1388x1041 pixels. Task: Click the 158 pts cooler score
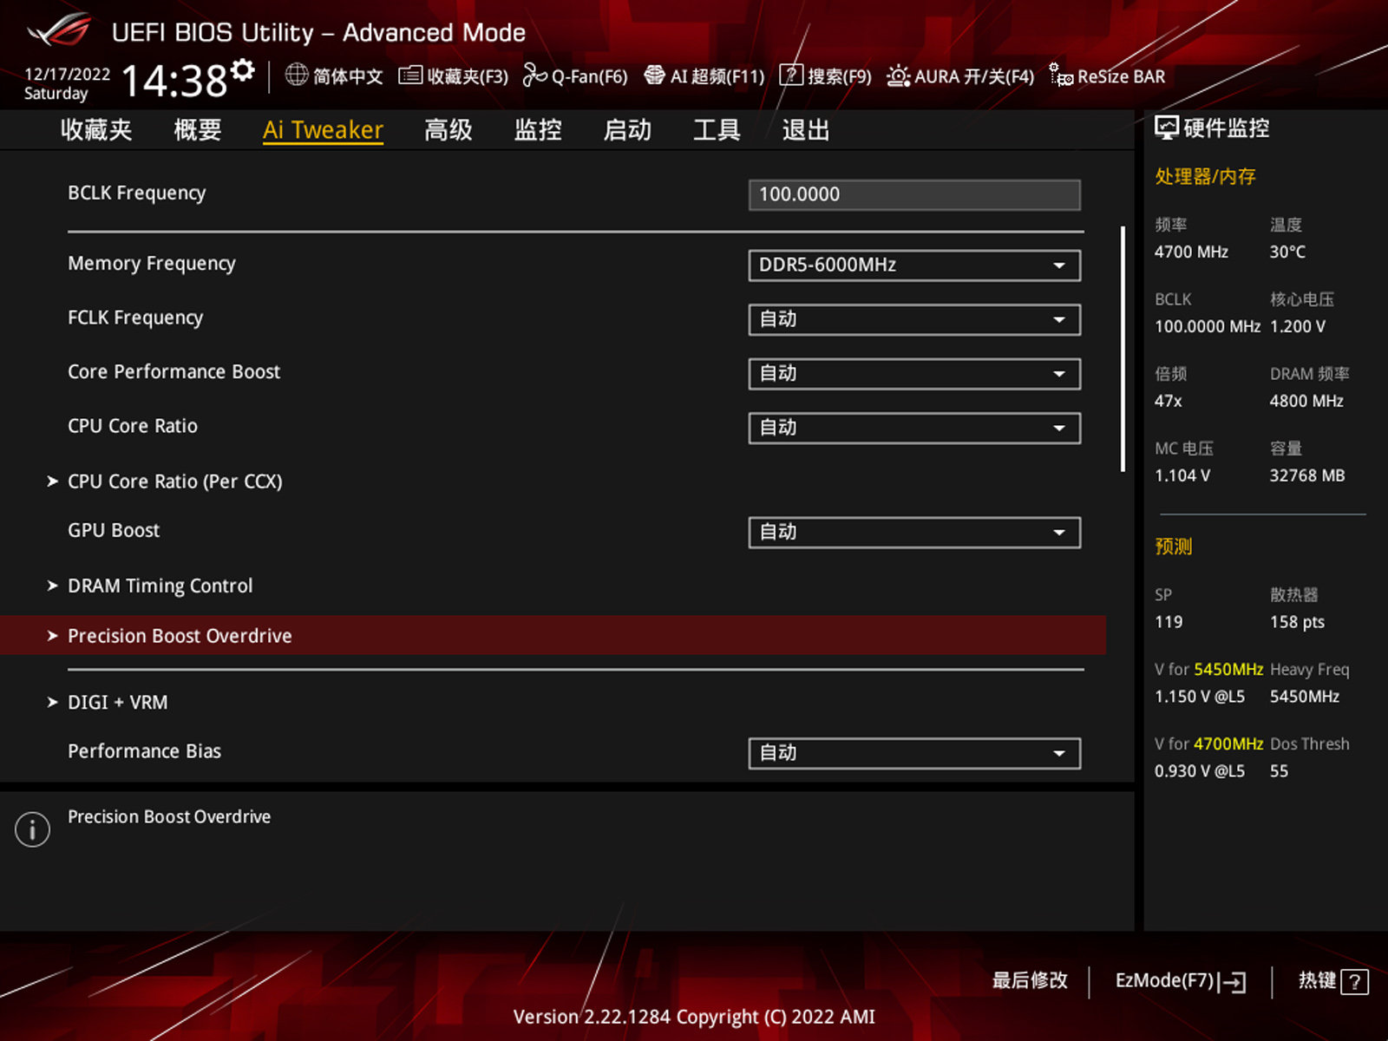[1297, 622]
